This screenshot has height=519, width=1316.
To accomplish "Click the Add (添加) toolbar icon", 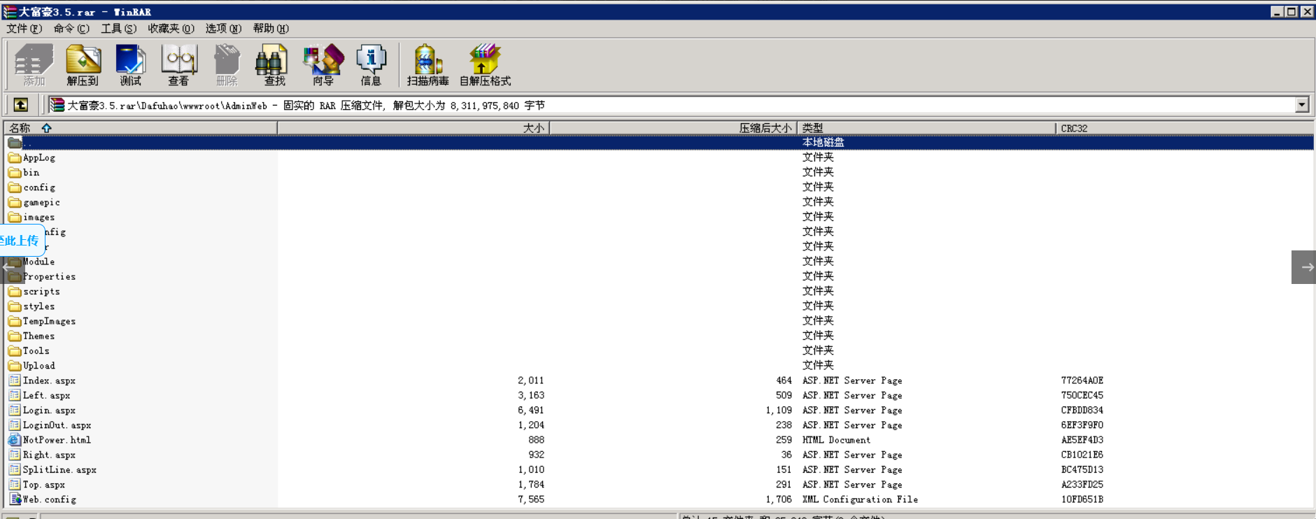I will 34,64.
